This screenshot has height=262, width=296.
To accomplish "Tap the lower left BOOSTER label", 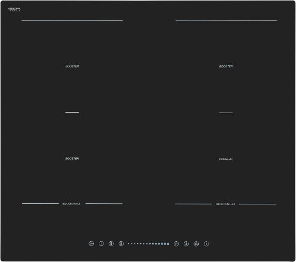I will point(72,158).
